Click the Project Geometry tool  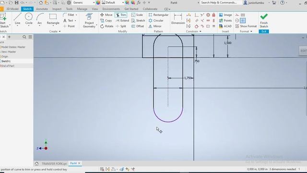[89, 20]
